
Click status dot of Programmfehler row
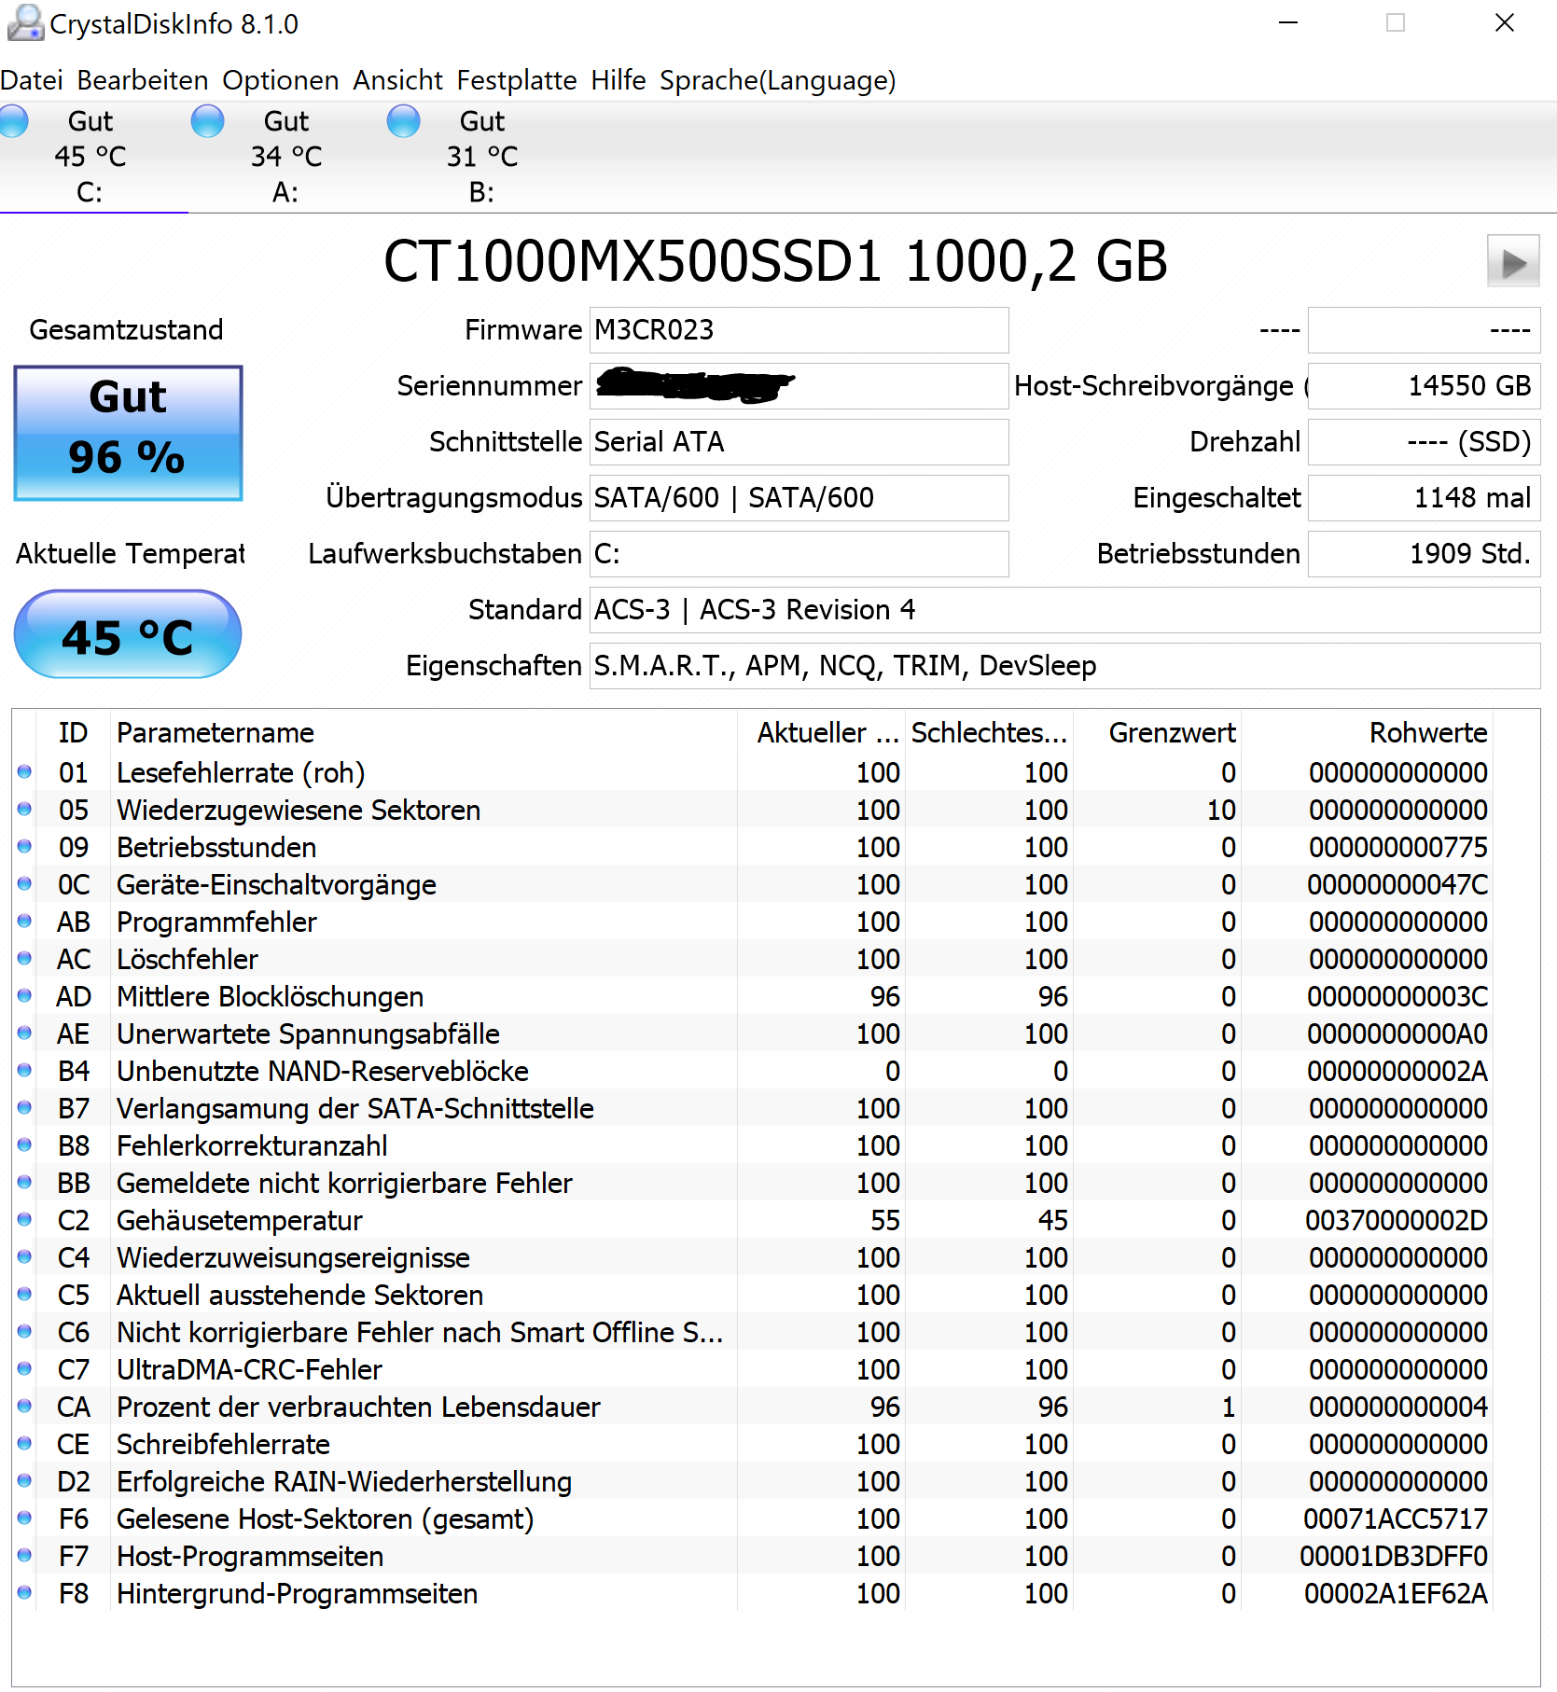24,922
